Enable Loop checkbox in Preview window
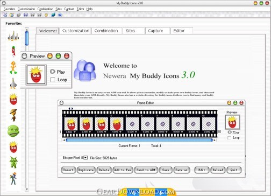The height and width of the screenshot is (196, 271). pos(53,80)
